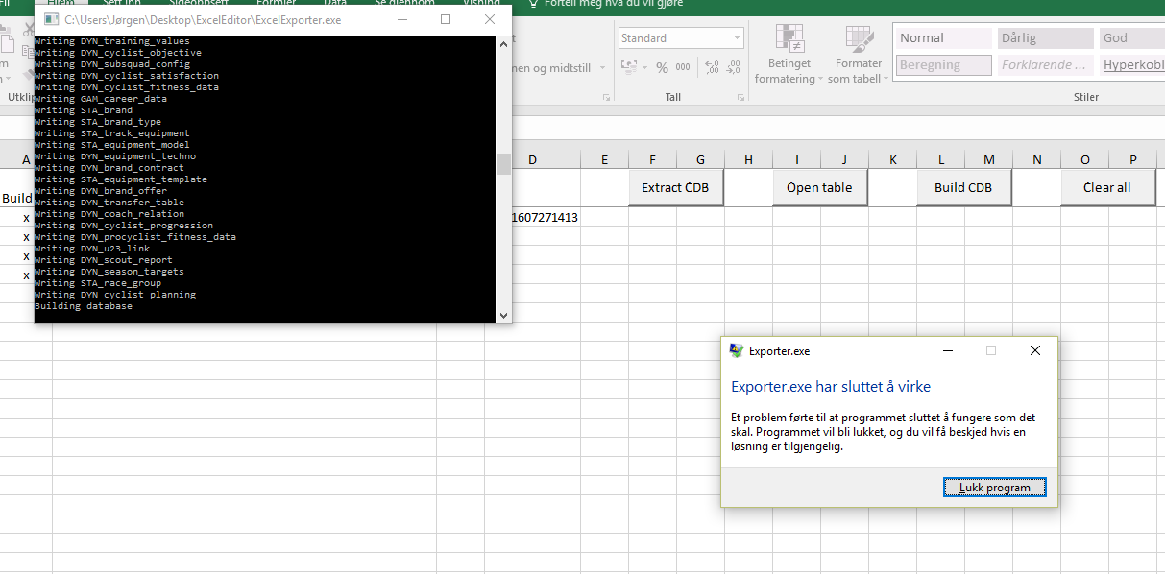Screen dimensions: 1165x574
Task: Click the Extract CDB button
Action: [675, 188]
